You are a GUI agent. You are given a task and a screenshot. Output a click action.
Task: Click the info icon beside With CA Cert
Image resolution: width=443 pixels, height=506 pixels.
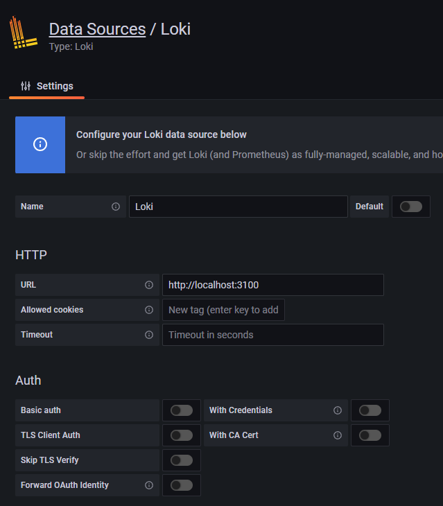pos(338,435)
